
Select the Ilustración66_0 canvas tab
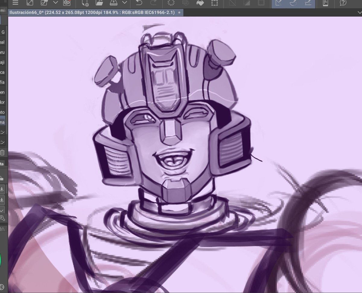(92, 12)
